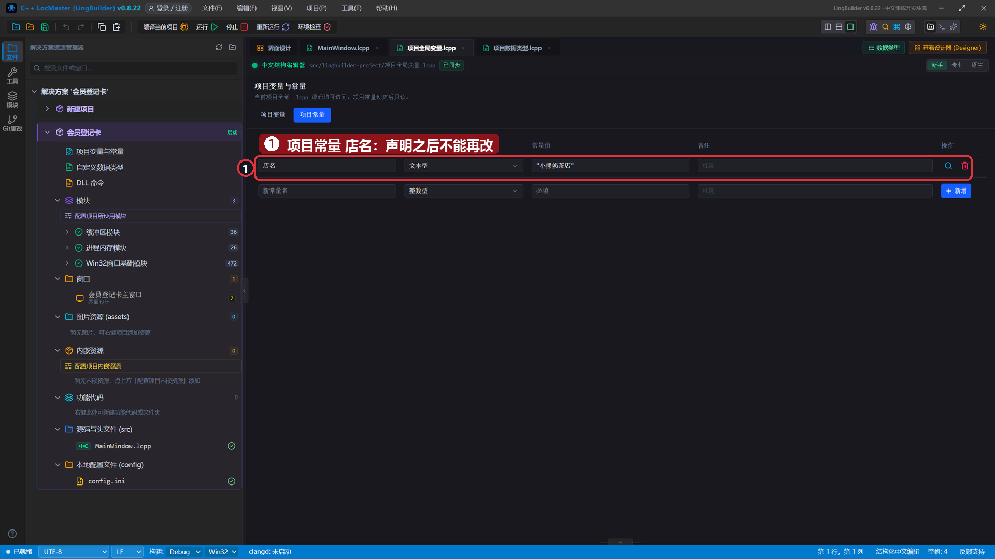Viewport: 995px width, 559px height.
Task: Open the Git更改 sidebar panel
Action: 12,123
